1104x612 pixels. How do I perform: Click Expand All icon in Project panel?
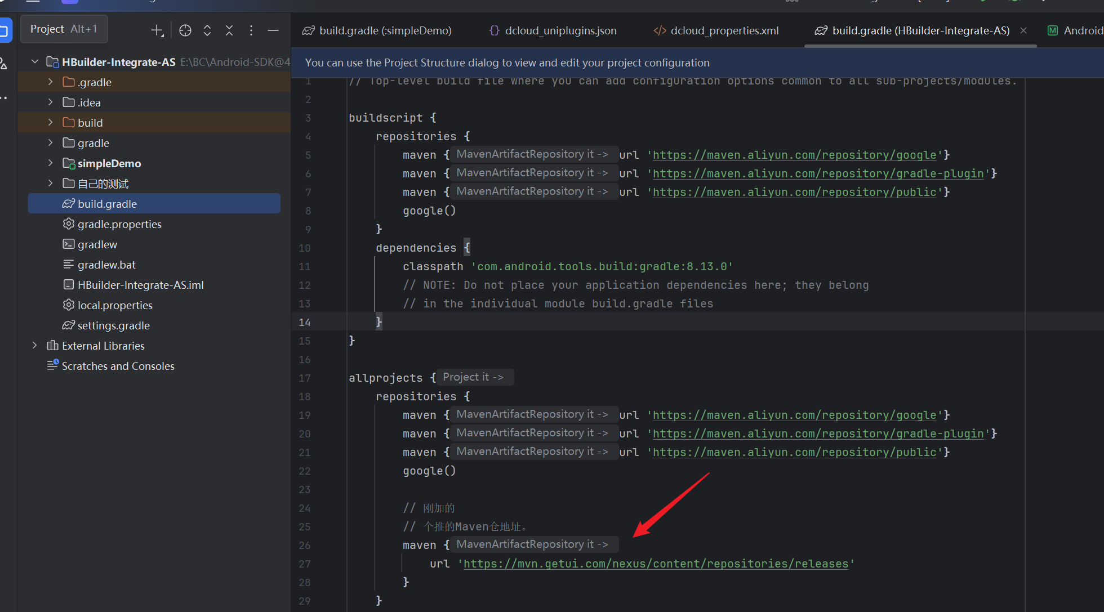pyautogui.click(x=207, y=30)
